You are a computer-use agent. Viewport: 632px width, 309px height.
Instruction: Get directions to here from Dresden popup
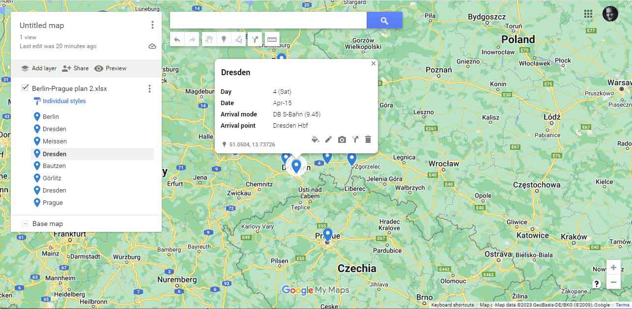pos(355,140)
